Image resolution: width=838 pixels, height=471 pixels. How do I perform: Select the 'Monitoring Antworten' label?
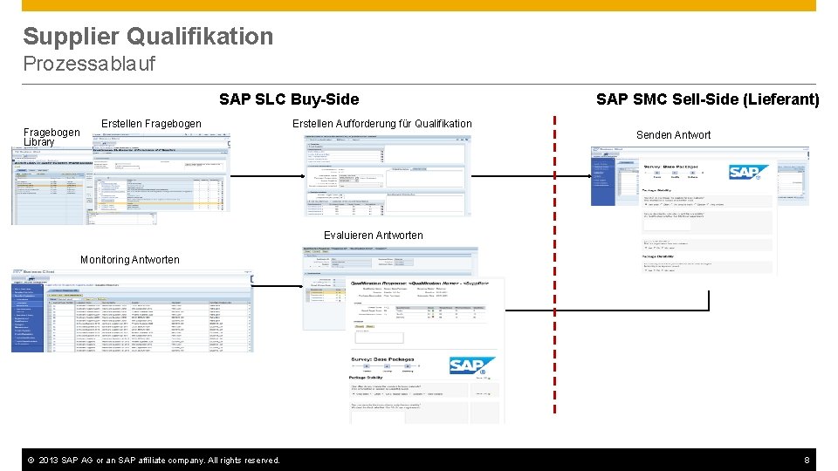coord(130,260)
